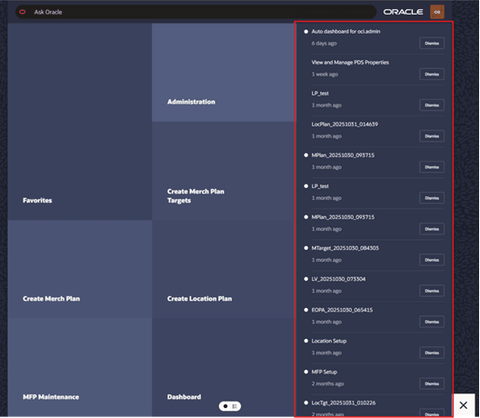Select the dot tile view in the view toggle

(x=225, y=406)
